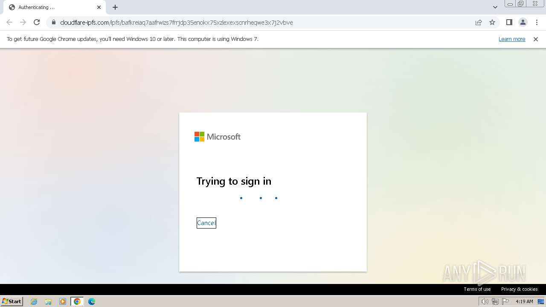Screen dimensions: 546x307
Task: Click the 4:19 AM clock
Action: click(x=524, y=301)
